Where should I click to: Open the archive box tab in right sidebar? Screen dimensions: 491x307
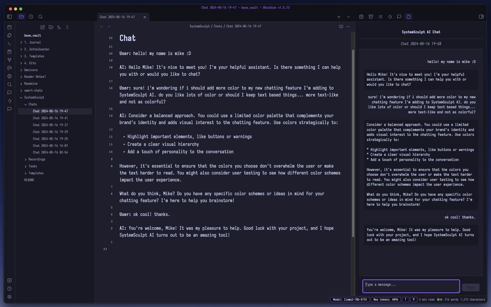click(x=371, y=17)
